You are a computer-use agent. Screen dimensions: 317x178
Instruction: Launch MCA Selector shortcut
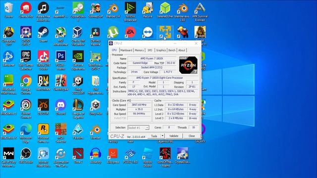[x=60, y=133]
